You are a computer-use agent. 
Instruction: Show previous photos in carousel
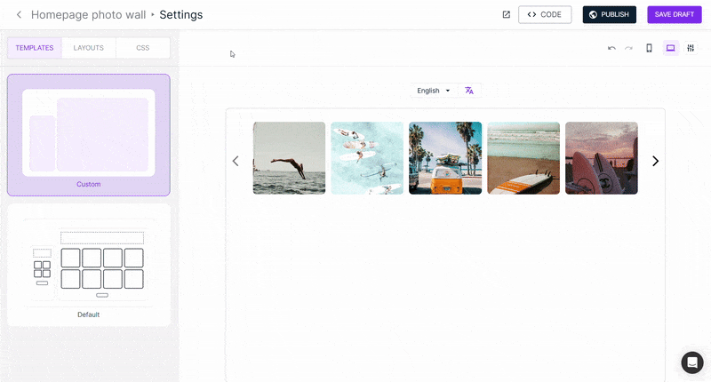click(236, 161)
